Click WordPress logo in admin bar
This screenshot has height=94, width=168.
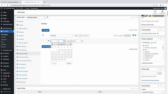click(x=2, y=8)
